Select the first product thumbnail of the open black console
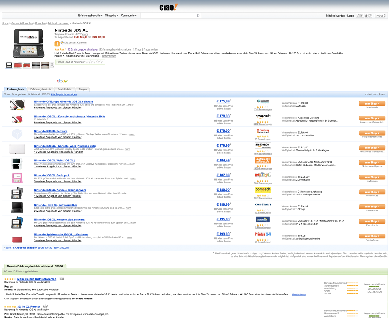The image size is (389, 318). coord(9,65)
